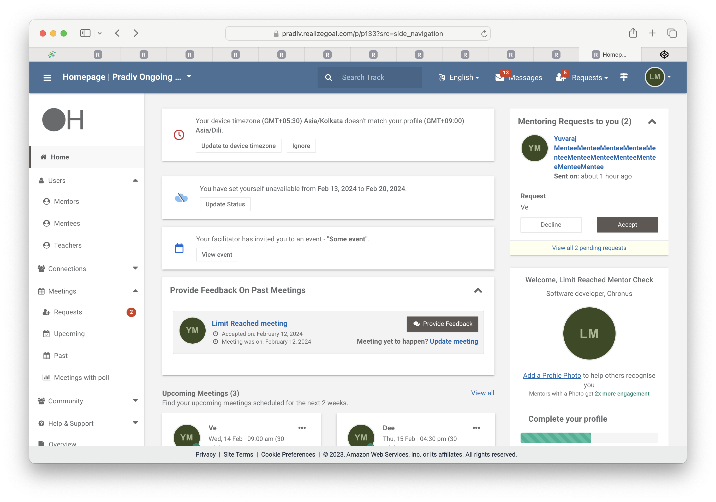Click the Add a Profile Photo link

pos(552,375)
